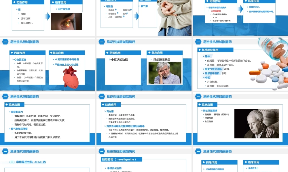Click the hexagon icon on the 新斯的明 slide header
Screen dimensions: 288x172
coord(102,151)
